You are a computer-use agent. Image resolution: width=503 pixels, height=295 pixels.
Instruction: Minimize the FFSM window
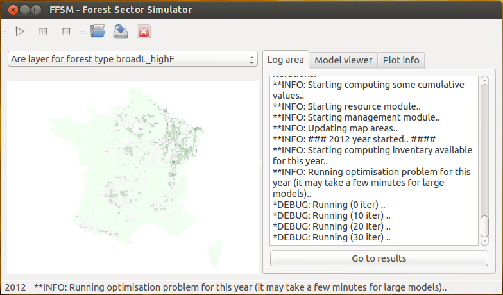24,10
